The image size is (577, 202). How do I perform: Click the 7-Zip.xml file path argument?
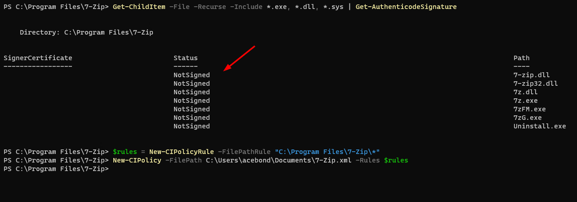[x=279, y=160]
